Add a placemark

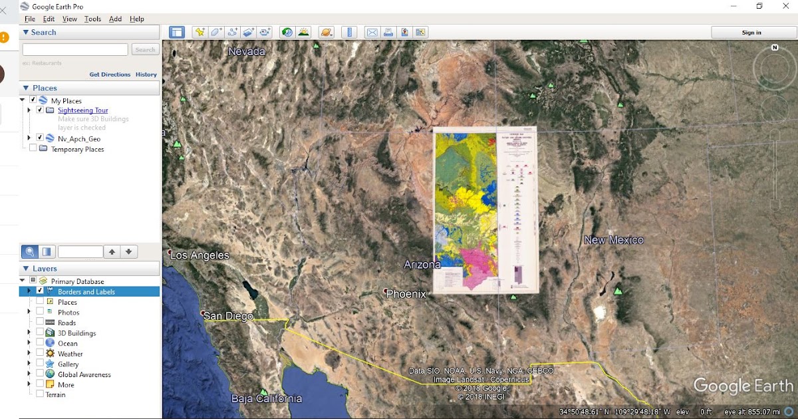pyautogui.click(x=200, y=31)
